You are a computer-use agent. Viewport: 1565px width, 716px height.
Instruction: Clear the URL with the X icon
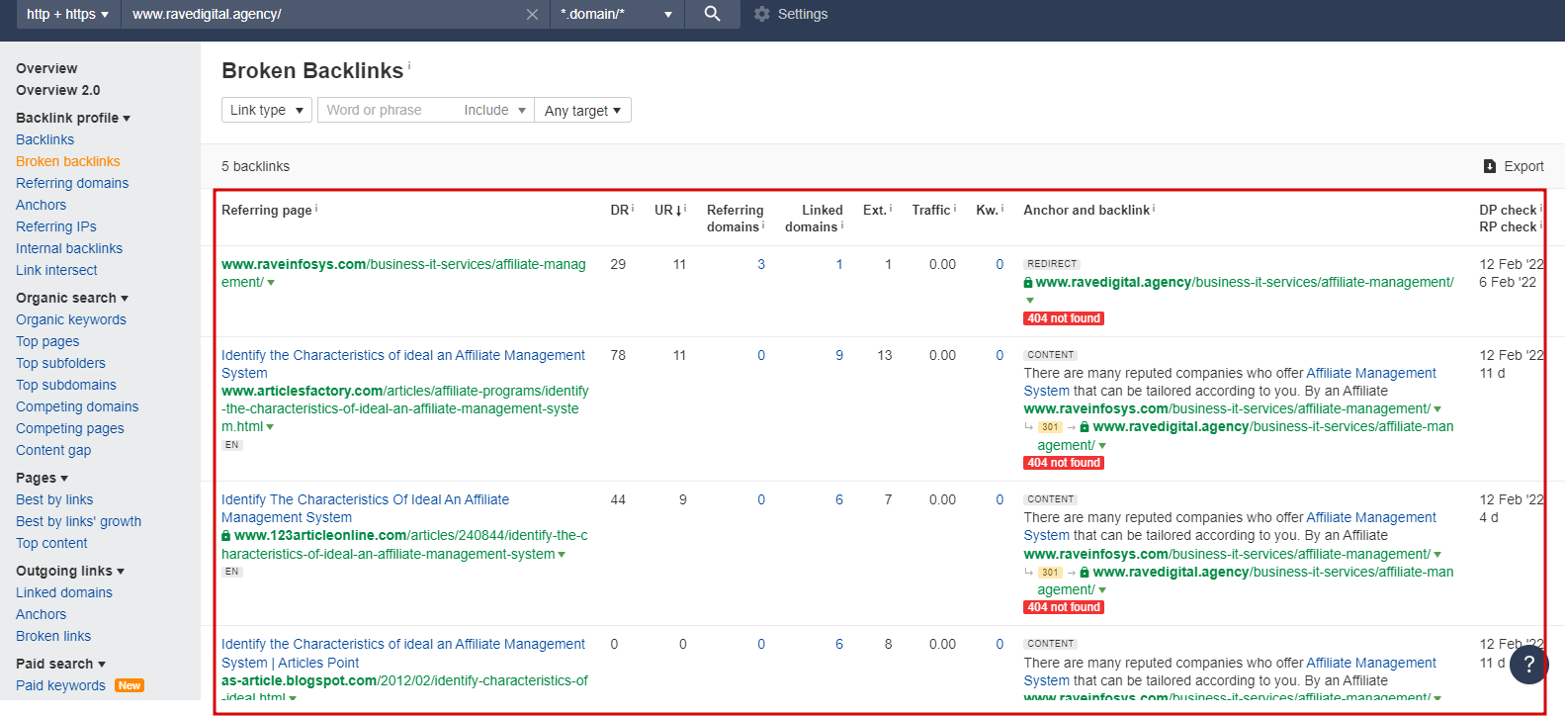click(532, 14)
